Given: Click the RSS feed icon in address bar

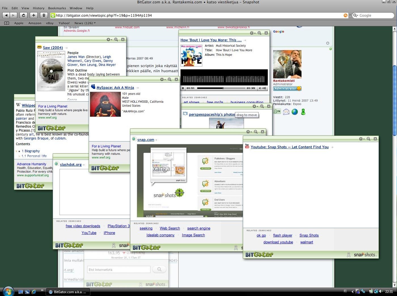Looking at the screenshot, I should (345, 15).
